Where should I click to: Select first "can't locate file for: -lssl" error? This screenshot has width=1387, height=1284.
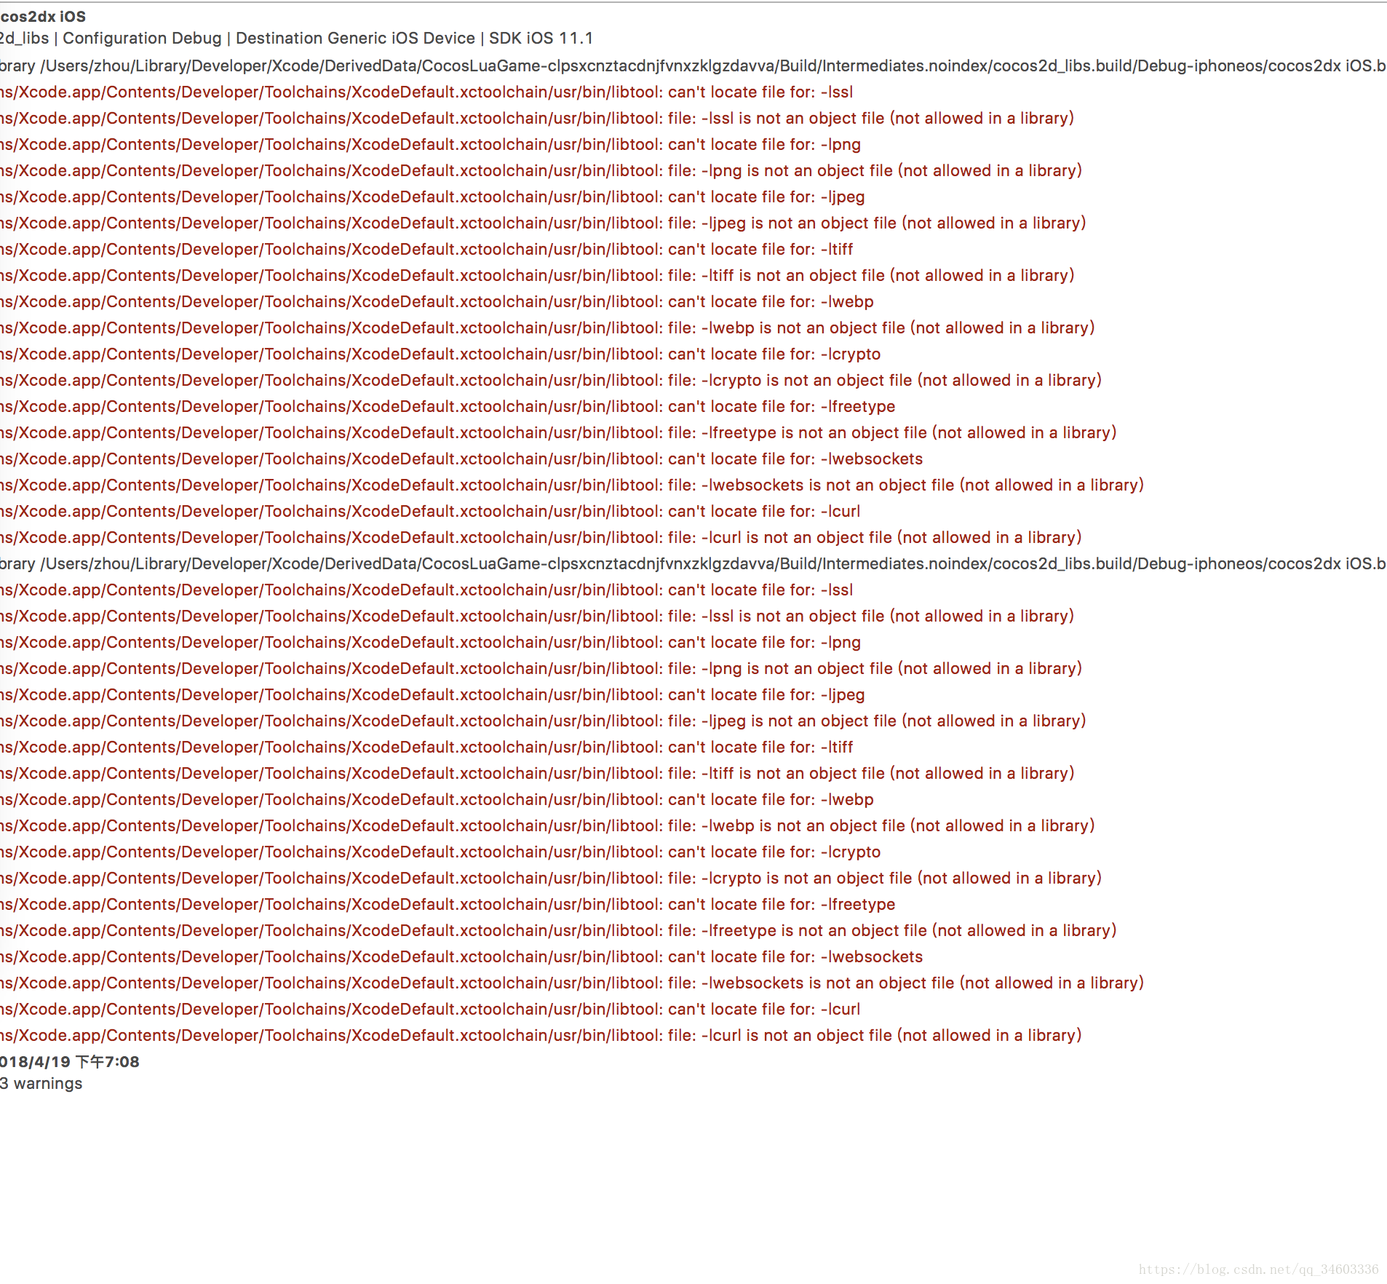click(426, 92)
